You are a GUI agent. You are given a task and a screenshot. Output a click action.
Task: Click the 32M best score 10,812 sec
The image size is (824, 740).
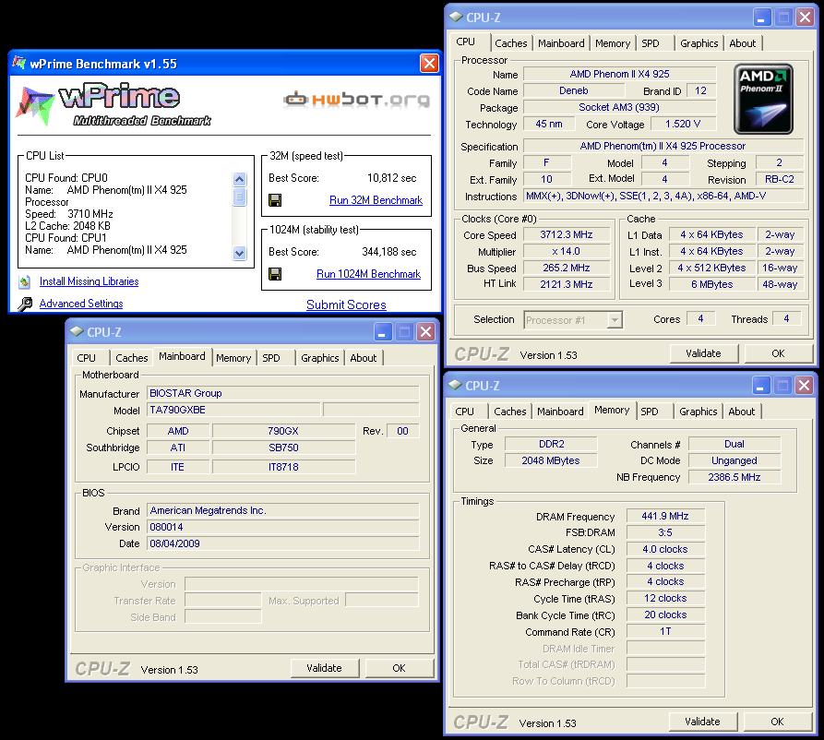click(x=391, y=178)
